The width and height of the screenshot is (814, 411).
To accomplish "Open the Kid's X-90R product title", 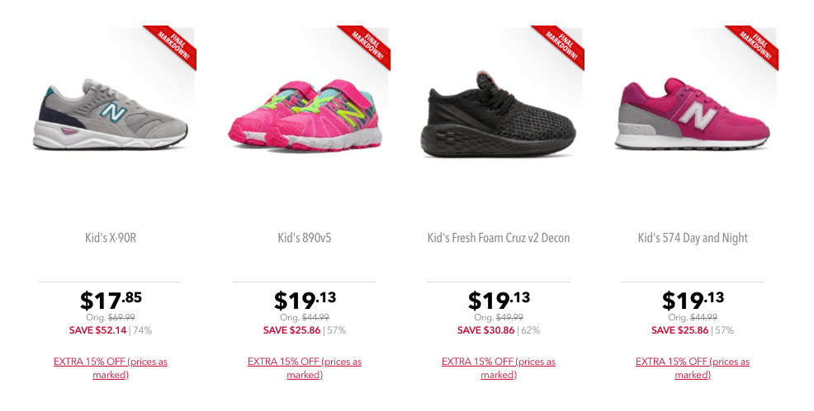I will point(111,237).
